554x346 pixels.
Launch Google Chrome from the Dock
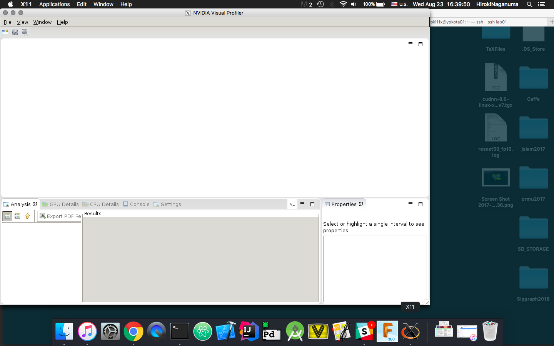coord(133,331)
